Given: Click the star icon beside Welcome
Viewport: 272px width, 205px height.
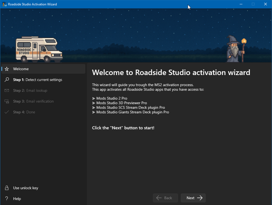Looking at the screenshot, I should [x=7, y=69].
